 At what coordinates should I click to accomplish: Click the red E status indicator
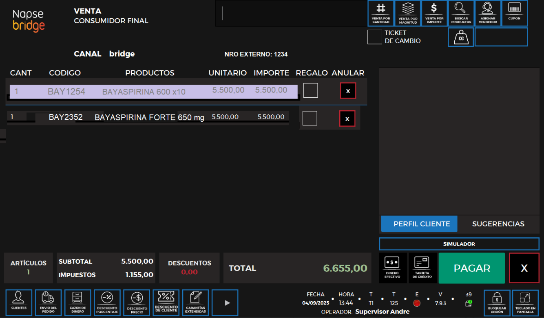(x=417, y=303)
